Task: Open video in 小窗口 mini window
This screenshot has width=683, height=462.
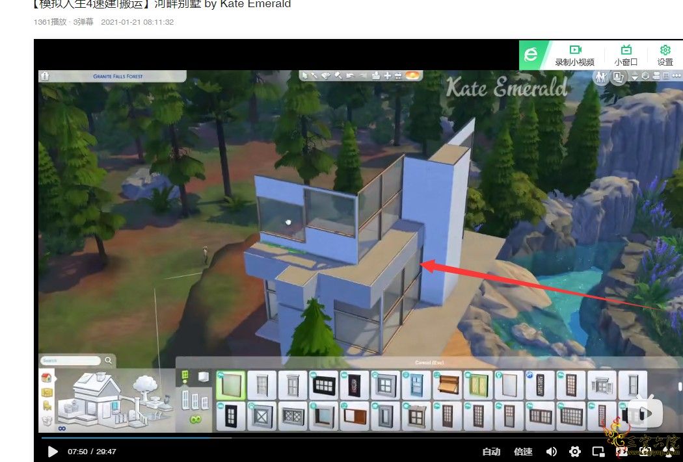Action: (626, 55)
